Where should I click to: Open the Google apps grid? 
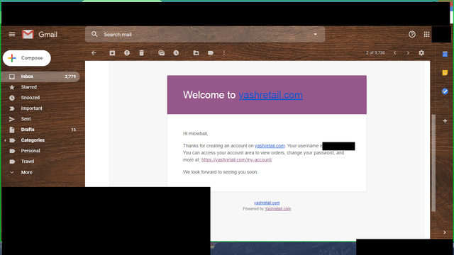tap(426, 35)
